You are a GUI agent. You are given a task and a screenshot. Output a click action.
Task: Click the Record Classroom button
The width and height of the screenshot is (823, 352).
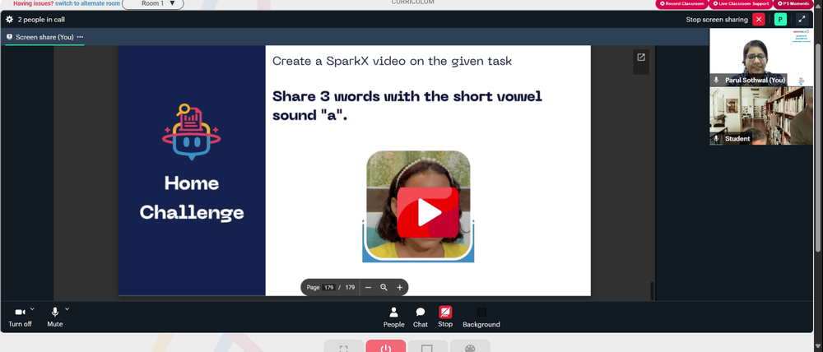681,3
